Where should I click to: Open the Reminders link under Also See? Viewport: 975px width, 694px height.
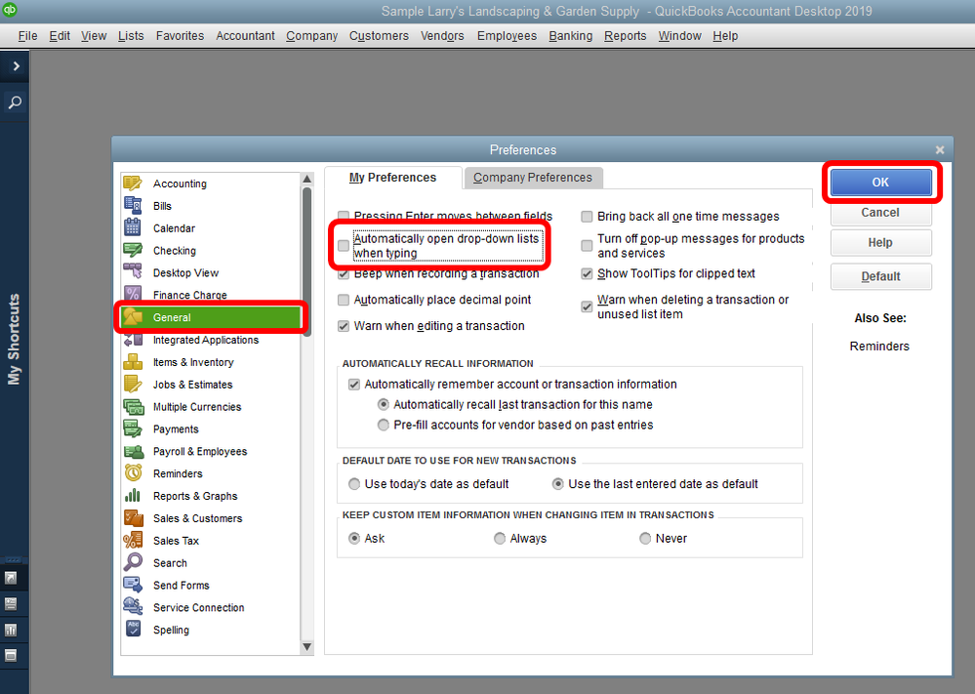(879, 347)
